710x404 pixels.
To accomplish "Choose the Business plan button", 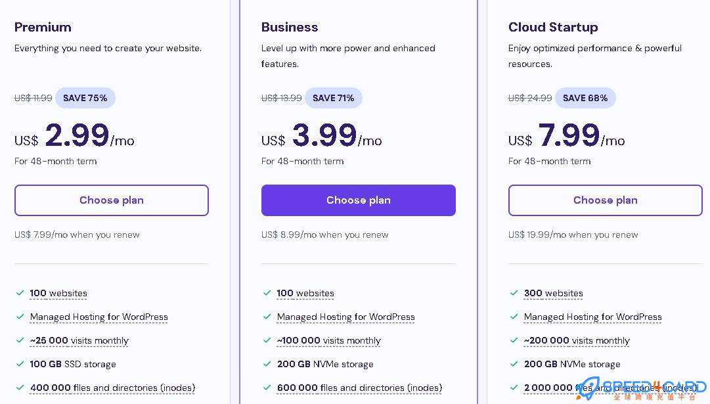I will point(358,200).
